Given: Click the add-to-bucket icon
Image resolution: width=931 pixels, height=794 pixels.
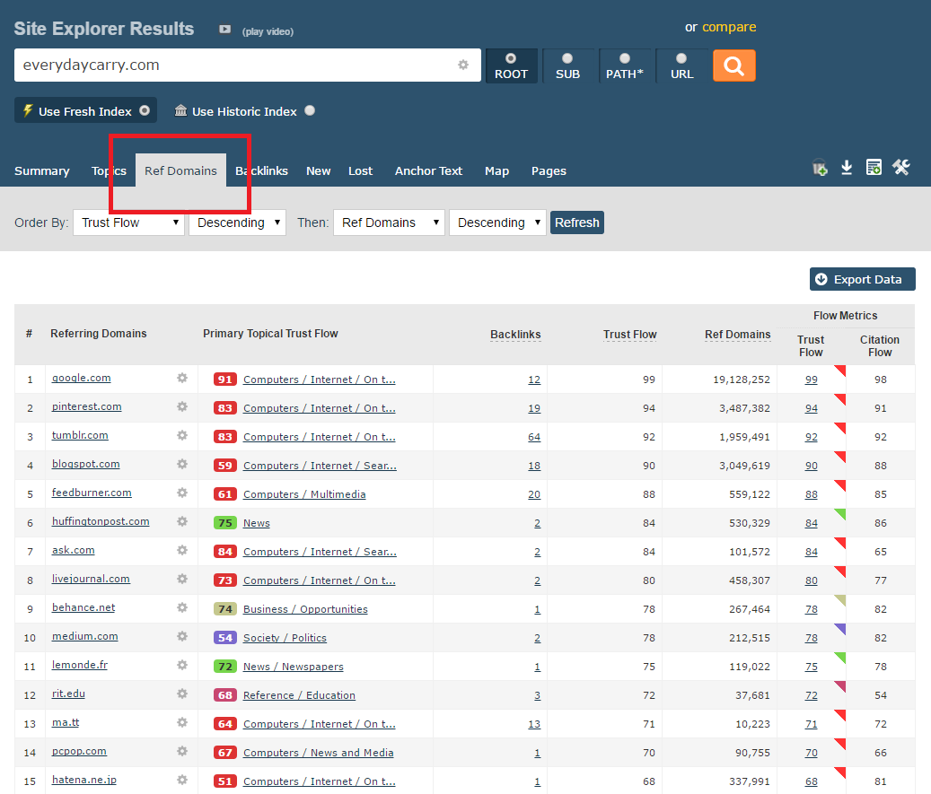Looking at the screenshot, I should [x=820, y=168].
